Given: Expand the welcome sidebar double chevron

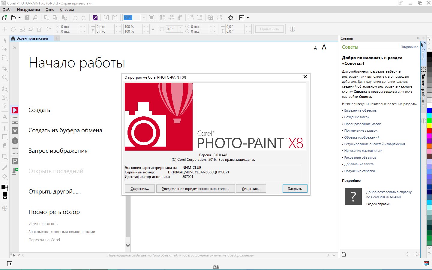Looking at the screenshot, I should (x=15, y=48).
